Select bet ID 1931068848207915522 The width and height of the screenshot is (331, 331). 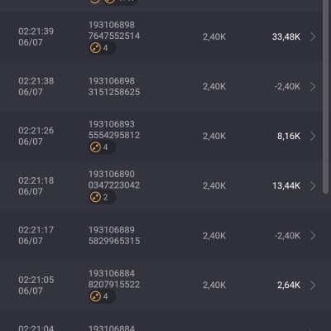114,279
